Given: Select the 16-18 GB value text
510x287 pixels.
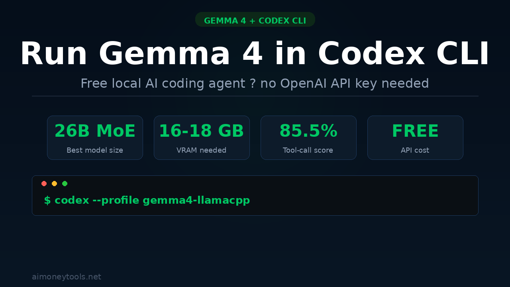Looking at the screenshot, I should [x=202, y=131].
